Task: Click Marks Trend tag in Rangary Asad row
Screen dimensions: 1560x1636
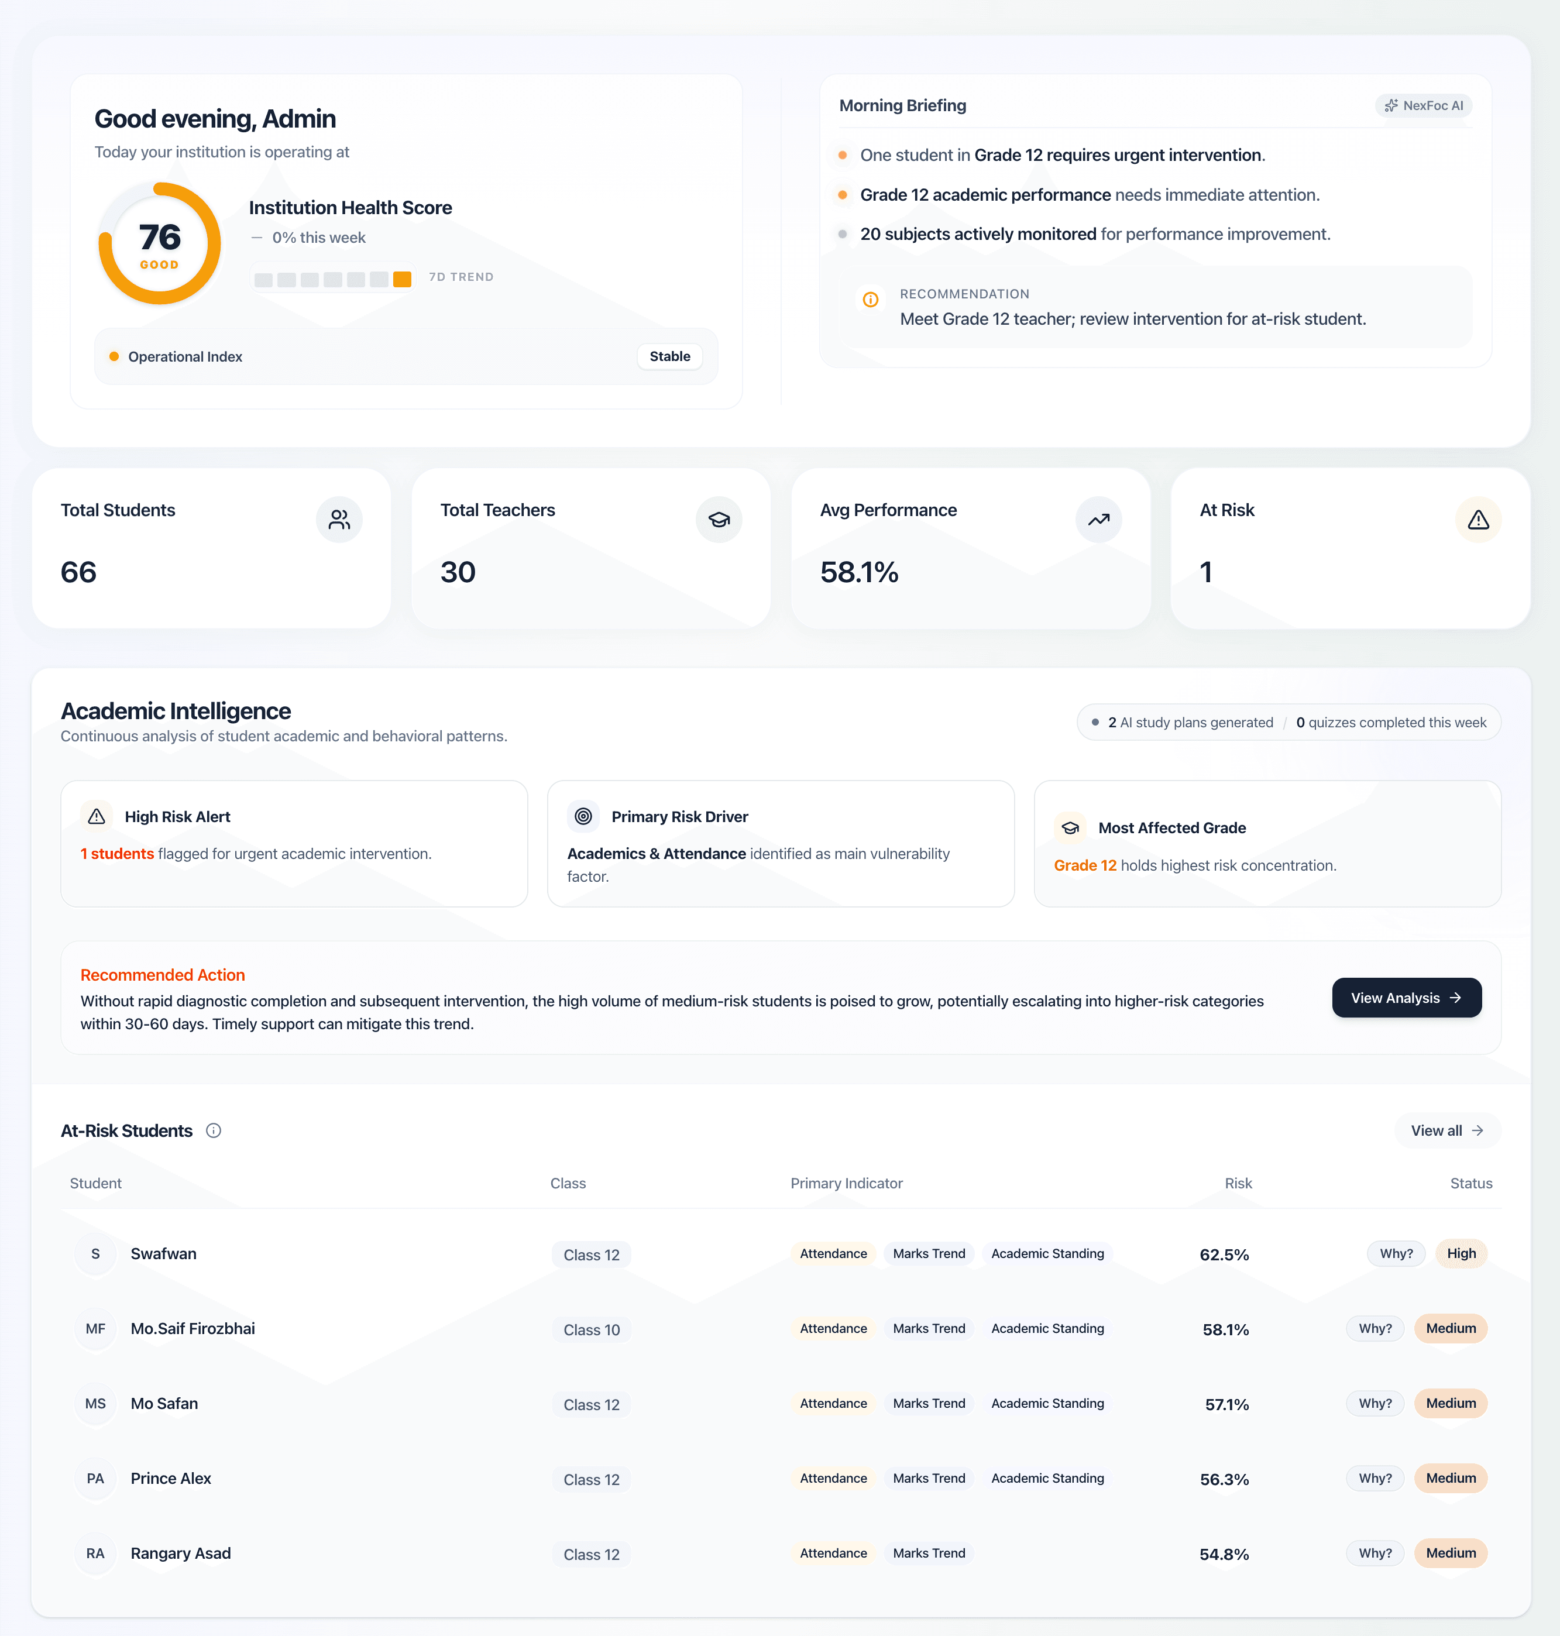Action: pyautogui.click(x=929, y=1553)
